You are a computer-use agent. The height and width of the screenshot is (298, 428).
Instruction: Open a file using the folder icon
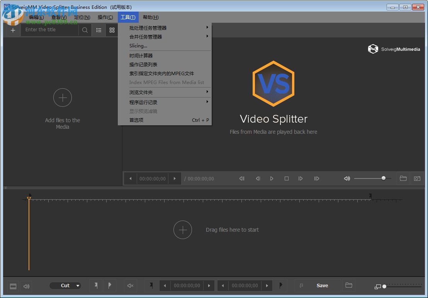[403, 178]
